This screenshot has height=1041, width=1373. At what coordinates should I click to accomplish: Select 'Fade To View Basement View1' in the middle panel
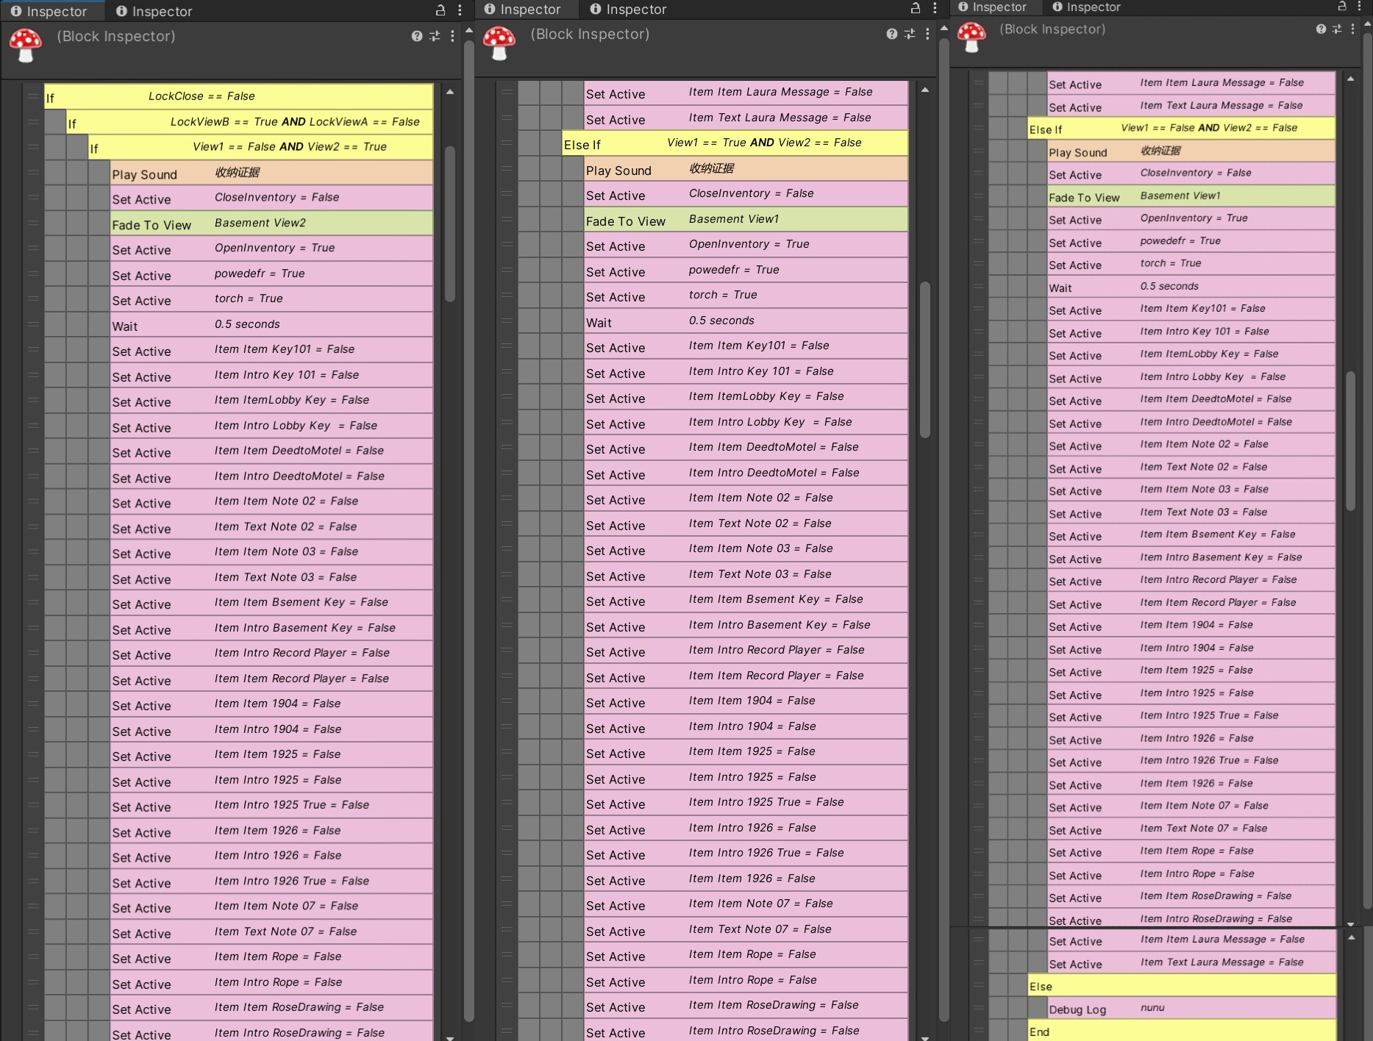[746, 220]
